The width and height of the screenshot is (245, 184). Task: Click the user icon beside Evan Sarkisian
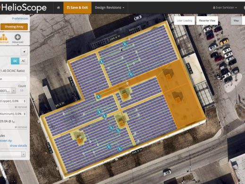pyautogui.click(x=214, y=8)
